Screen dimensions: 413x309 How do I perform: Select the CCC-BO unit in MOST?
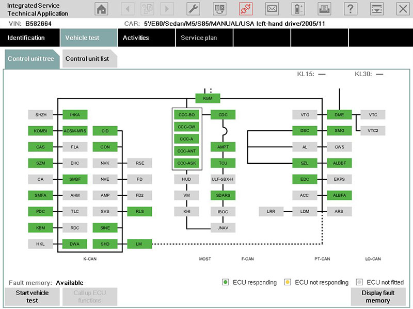point(186,115)
